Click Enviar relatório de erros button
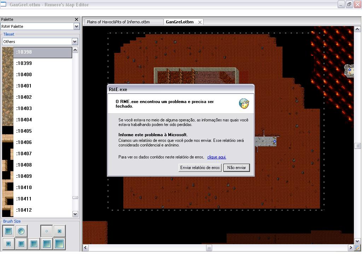Viewport: 362px width, 271px height. [x=200, y=168]
